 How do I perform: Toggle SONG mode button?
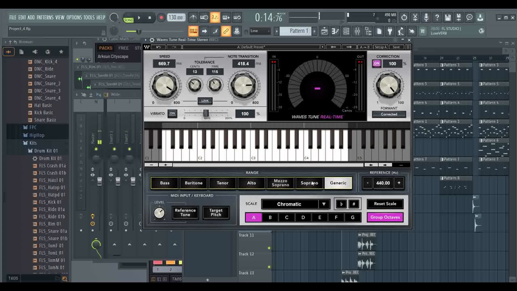click(128, 20)
